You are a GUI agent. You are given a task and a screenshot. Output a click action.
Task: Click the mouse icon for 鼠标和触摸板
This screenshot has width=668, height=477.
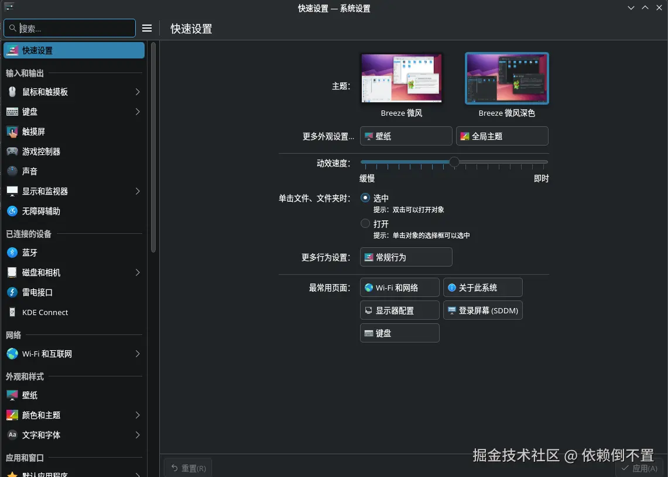tap(12, 92)
